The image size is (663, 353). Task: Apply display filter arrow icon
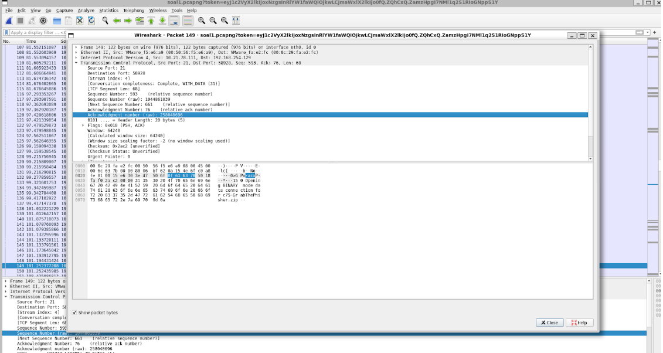point(640,33)
